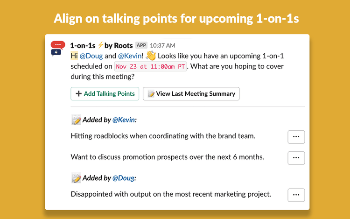The width and height of the screenshot is (350, 219).
Task: Click the 1-on-1s by Roots app name
Action: (102, 46)
